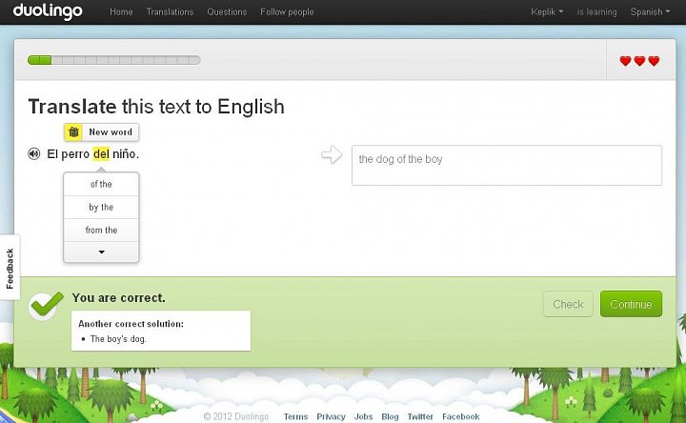Select the hint 'by the'
The height and width of the screenshot is (423, 686).
[x=101, y=207]
